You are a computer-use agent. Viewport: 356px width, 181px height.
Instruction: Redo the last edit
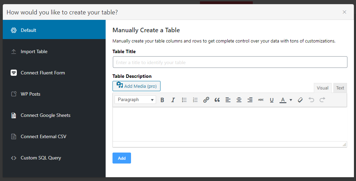click(x=322, y=100)
